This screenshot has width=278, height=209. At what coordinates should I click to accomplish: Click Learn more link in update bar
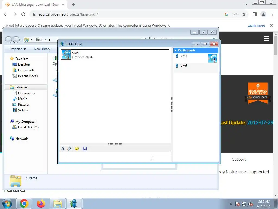256,25
